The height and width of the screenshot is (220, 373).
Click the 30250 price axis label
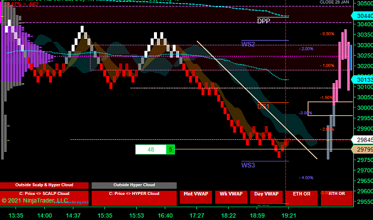365,55
